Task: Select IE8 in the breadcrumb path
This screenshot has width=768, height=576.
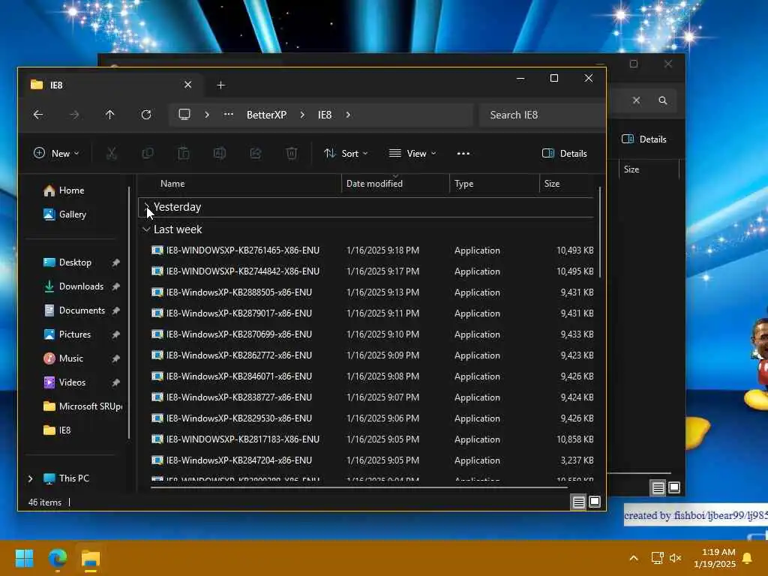Action: click(x=325, y=115)
